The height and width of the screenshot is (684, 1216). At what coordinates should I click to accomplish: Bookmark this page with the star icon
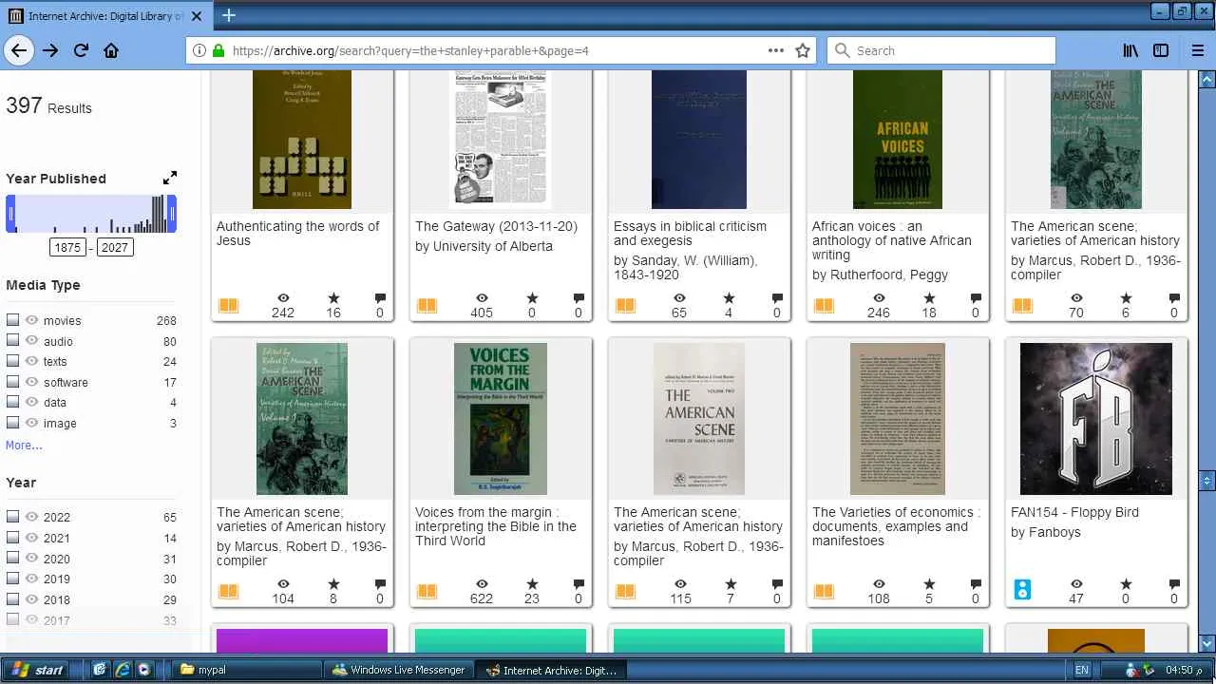point(803,50)
